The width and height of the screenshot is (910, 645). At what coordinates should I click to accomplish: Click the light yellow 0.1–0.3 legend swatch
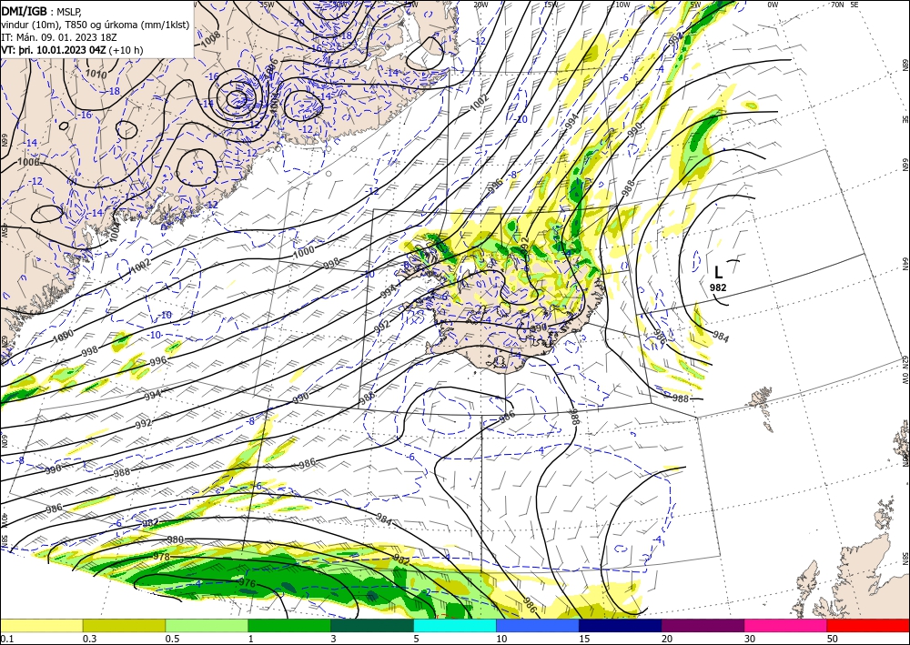[41, 625]
